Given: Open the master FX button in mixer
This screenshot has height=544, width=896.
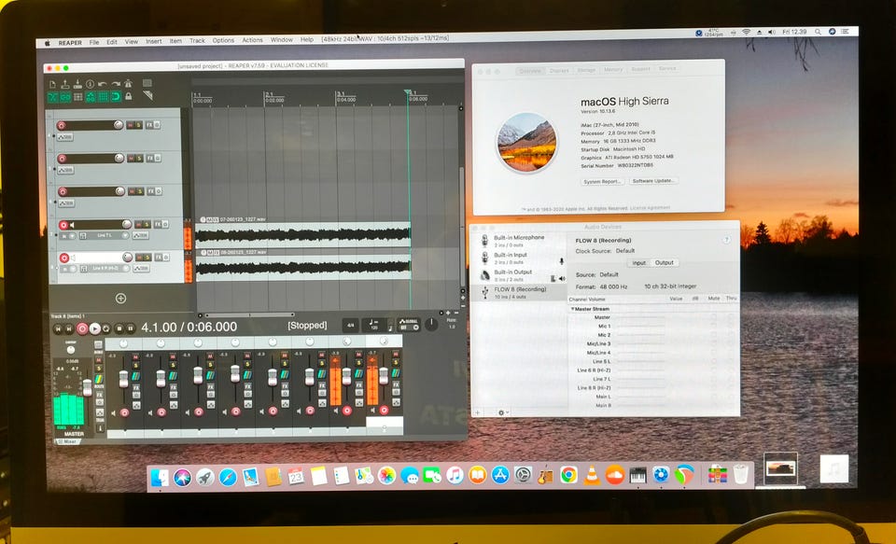Looking at the screenshot, I should (x=99, y=395).
